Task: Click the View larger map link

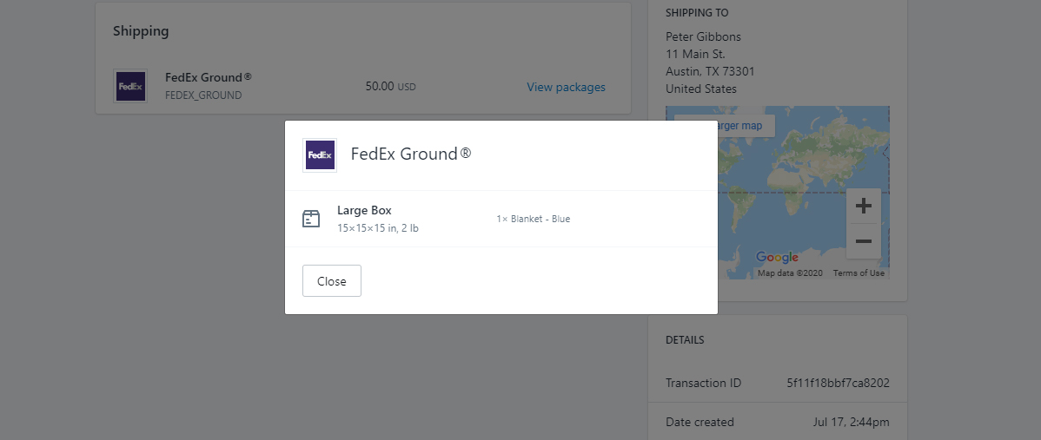Action: tap(746, 125)
